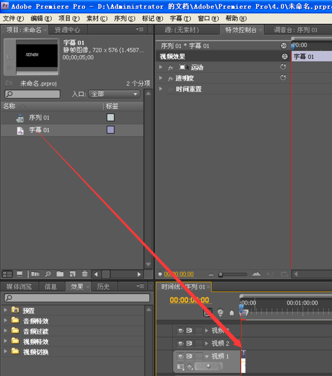Expand the 视频特效 effects folder
The height and width of the screenshot is (376, 332).
tap(6, 342)
